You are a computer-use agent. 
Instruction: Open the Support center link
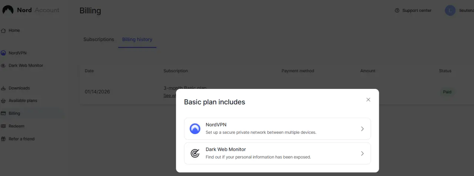click(x=413, y=10)
